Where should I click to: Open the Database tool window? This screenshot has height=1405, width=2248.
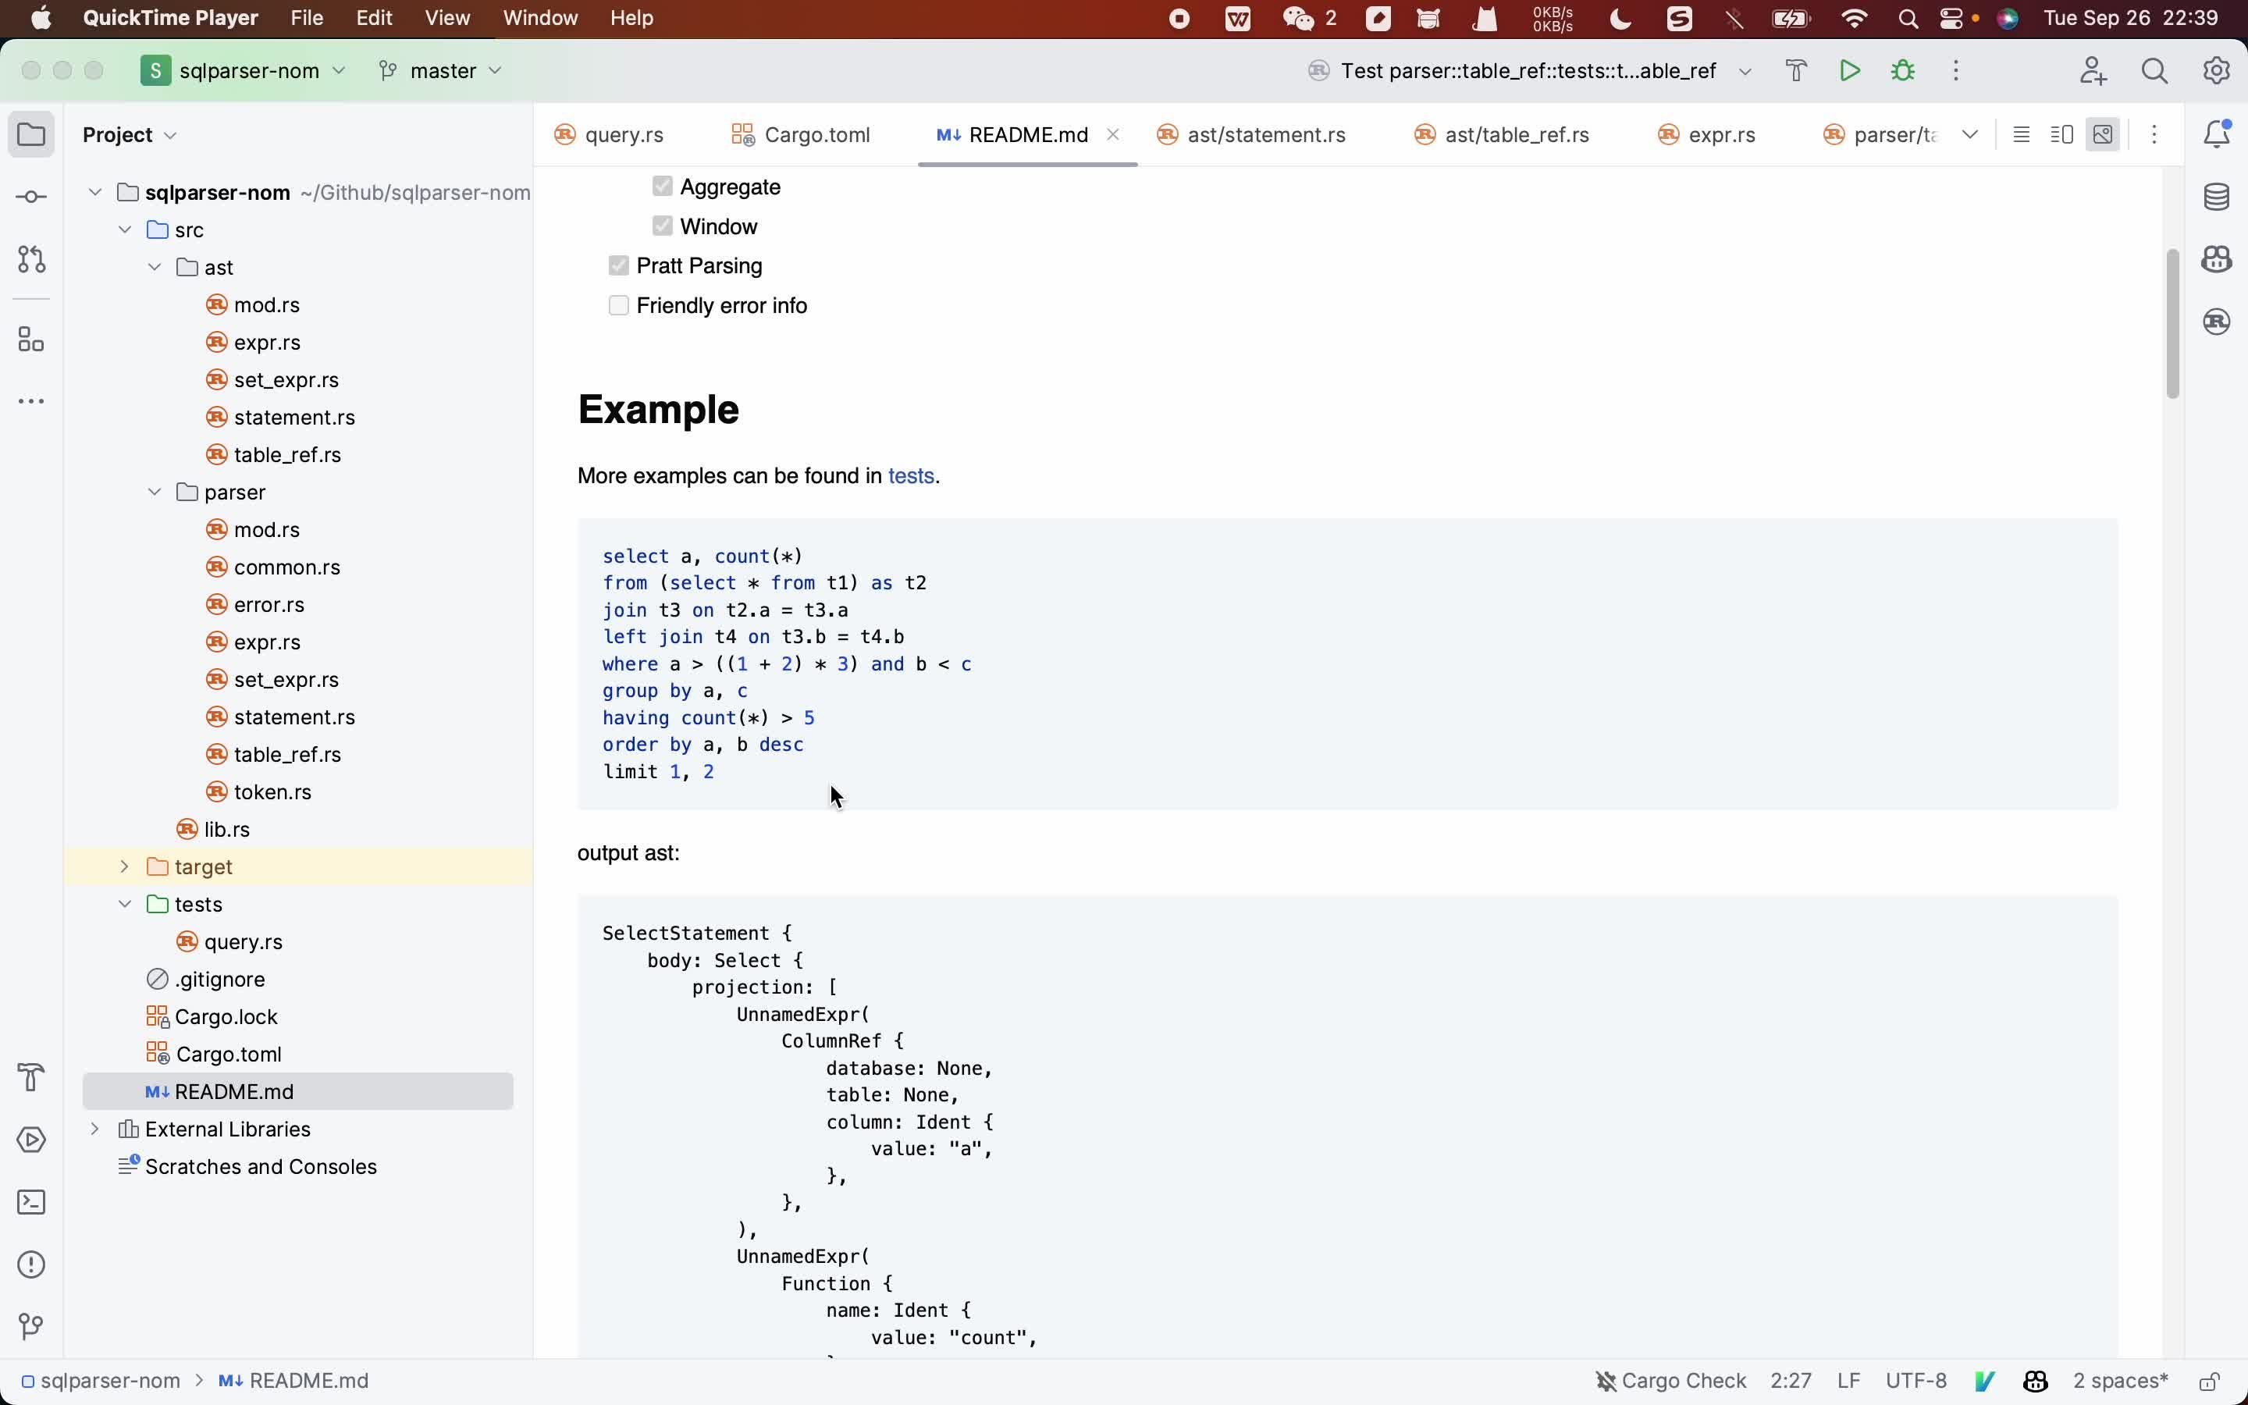click(x=2217, y=197)
